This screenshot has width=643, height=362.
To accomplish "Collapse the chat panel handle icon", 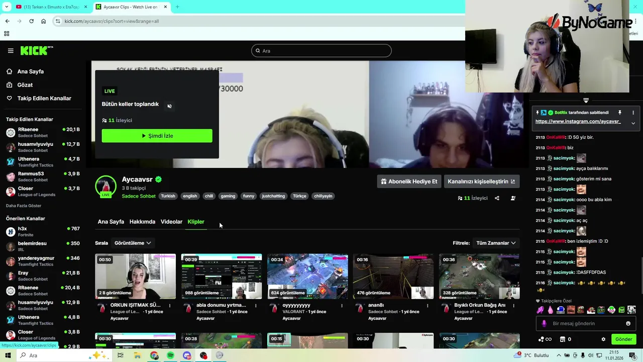I will point(586,101).
